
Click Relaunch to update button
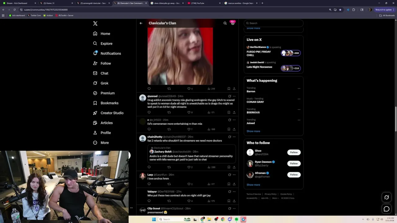click(x=384, y=10)
